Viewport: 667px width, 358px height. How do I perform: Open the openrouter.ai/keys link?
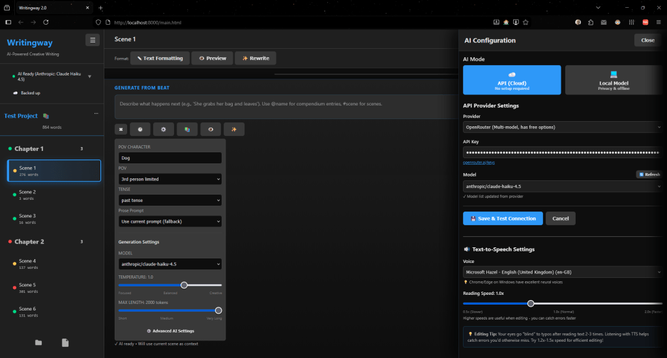479,163
